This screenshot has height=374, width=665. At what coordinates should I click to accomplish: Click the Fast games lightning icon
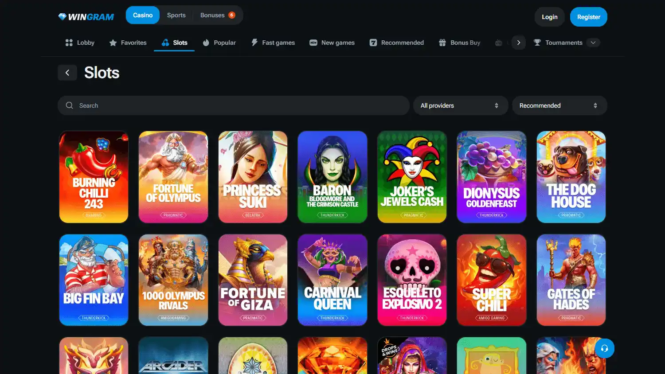coord(254,43)
